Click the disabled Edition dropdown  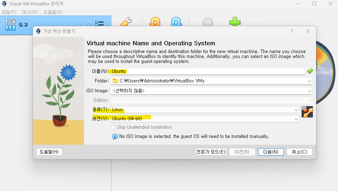(x=212, y=100)
